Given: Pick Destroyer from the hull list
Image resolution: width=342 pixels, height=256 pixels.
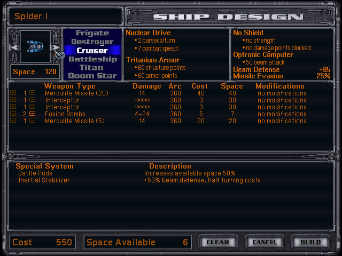Looking at the screenshot, I should pyautogui.click(x=92, y=42).
